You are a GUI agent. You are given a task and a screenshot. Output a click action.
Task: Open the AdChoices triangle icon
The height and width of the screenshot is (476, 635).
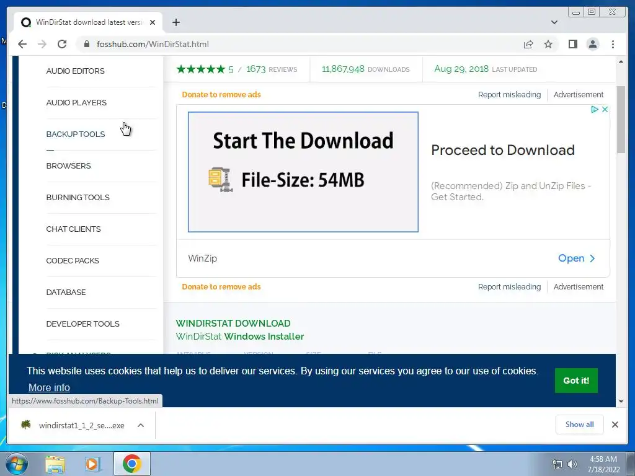pos(595,109)
